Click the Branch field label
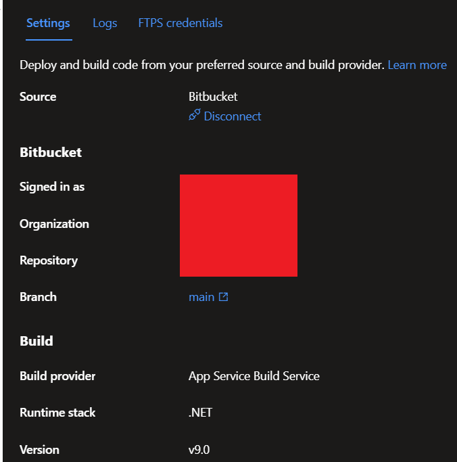This screenshot has width=457, height=462. (38, 297)
